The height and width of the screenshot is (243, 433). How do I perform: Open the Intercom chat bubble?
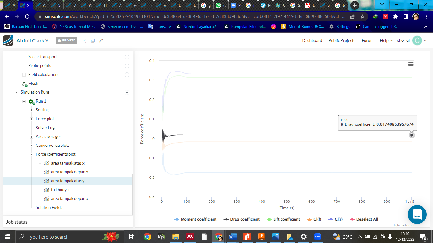pos(417,215)
